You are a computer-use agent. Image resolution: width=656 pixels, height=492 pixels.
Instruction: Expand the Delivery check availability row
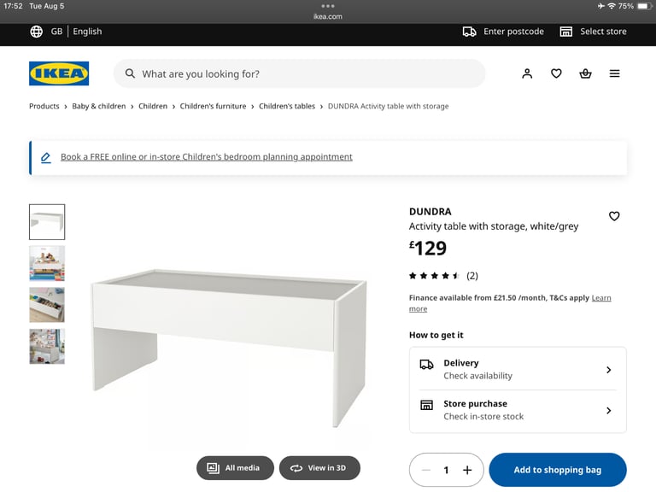click(x=518, y=369)
